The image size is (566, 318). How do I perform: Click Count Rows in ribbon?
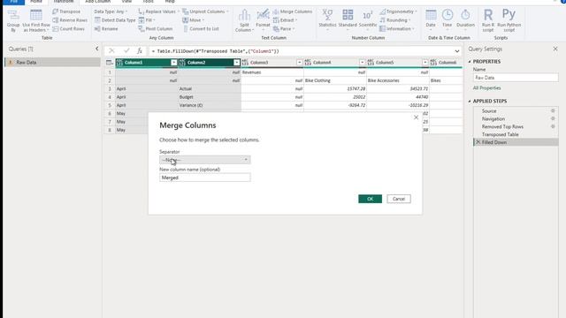click(x=69, y=29)
